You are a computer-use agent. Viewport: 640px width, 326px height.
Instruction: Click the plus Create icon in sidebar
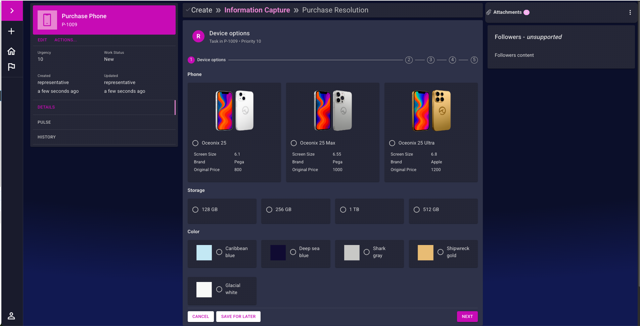[x=11, y=31]
